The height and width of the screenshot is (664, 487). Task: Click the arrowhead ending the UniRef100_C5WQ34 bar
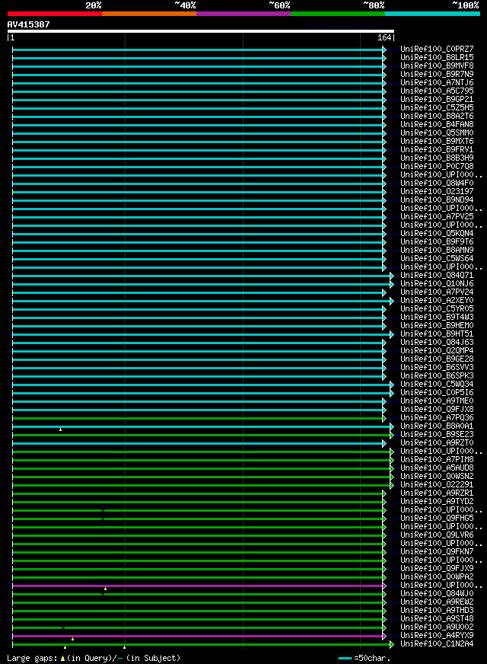392,385
